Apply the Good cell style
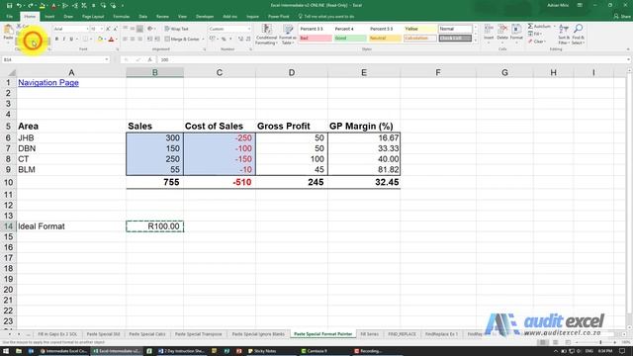633x356 pixels. coord(350,39)
